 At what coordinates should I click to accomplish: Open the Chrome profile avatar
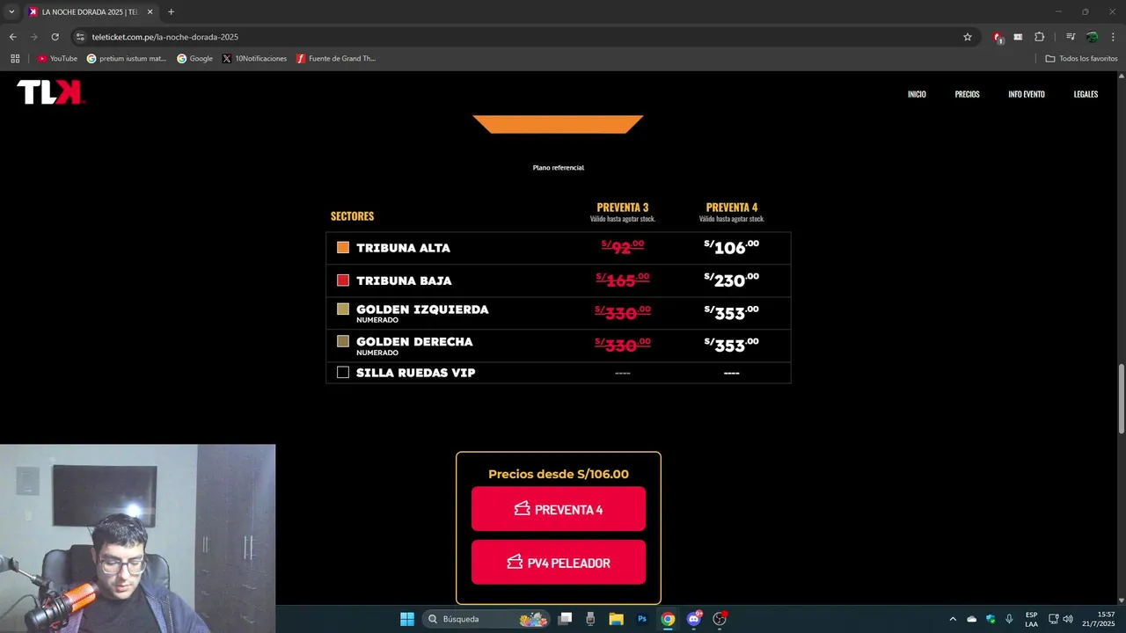(1092, 37)
